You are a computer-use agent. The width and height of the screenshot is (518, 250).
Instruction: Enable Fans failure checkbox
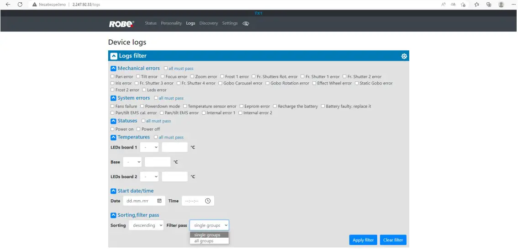point(112,106)
